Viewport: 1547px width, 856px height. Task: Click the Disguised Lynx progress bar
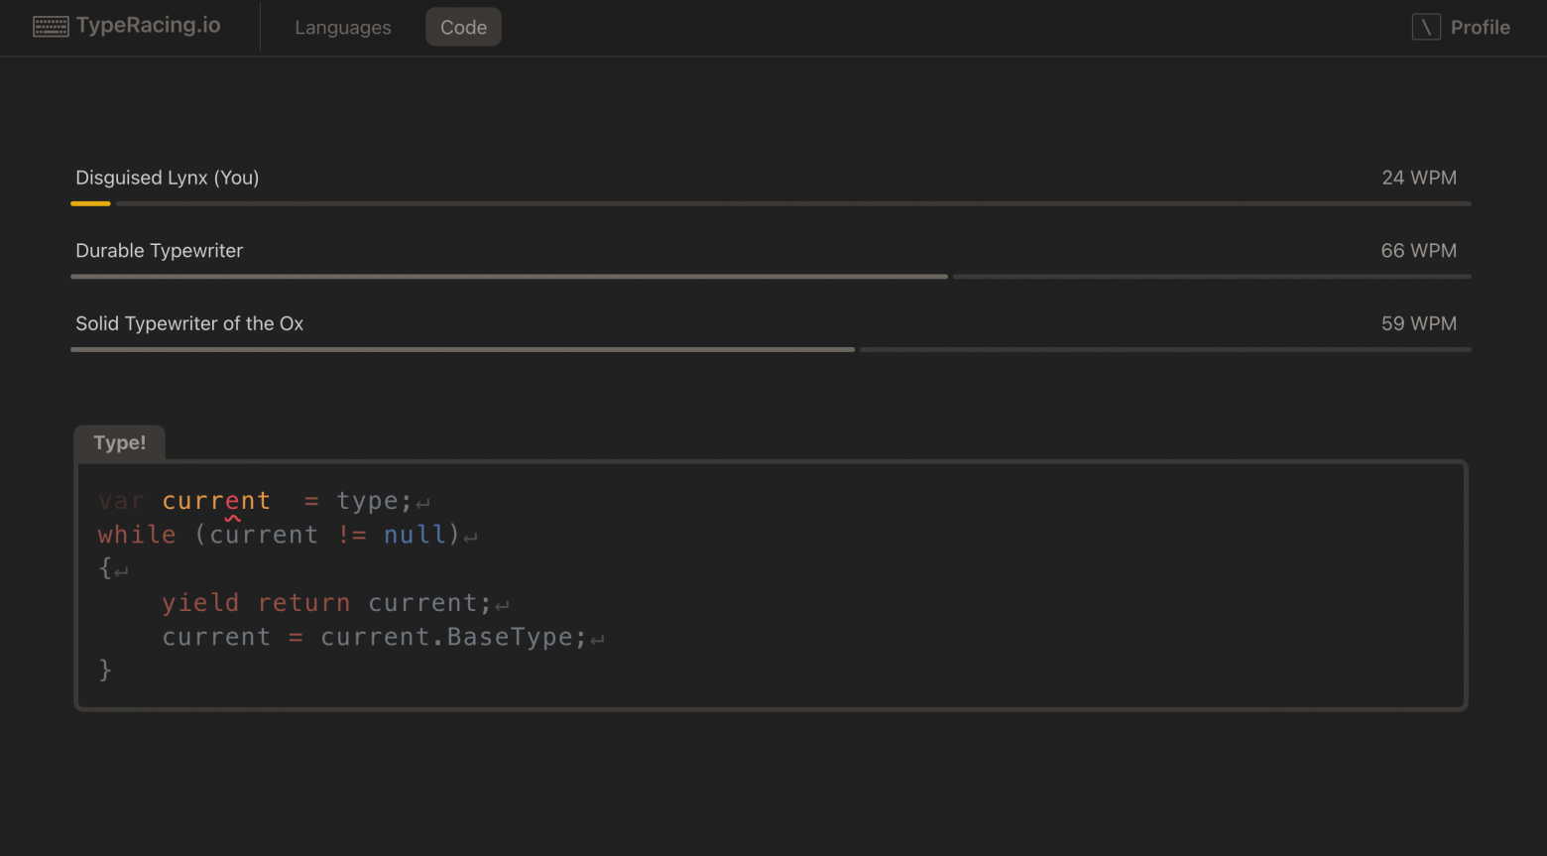pos(771,203)
